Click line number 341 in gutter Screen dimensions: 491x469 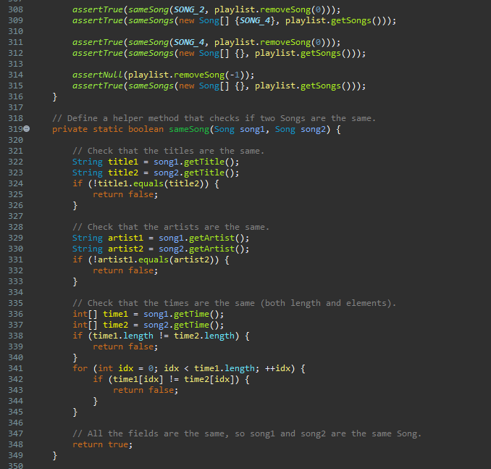[x=16, y=368]
